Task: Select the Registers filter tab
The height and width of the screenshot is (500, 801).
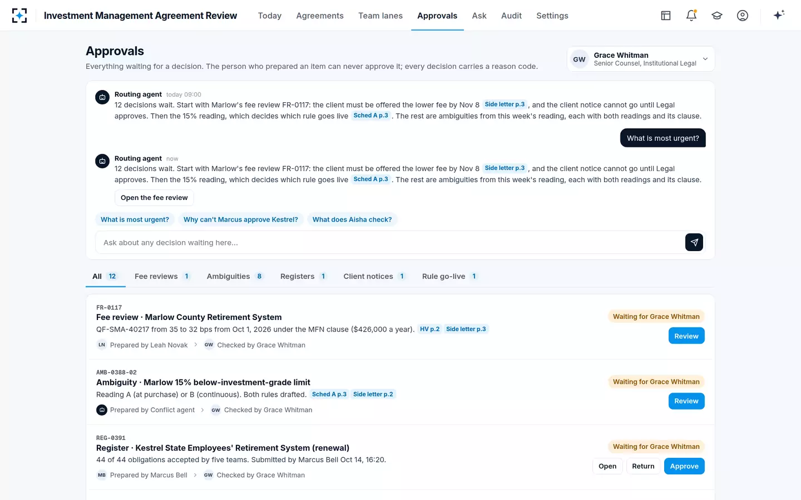Action: 304,276
